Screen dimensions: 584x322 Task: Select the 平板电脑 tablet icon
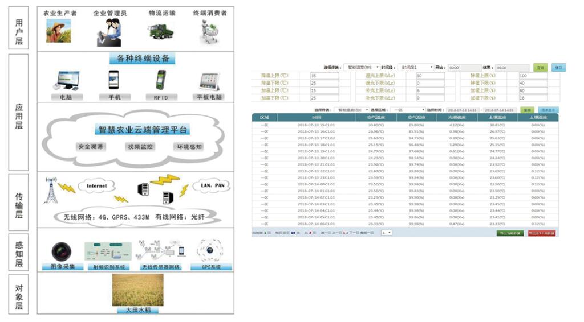click(209, 81)
